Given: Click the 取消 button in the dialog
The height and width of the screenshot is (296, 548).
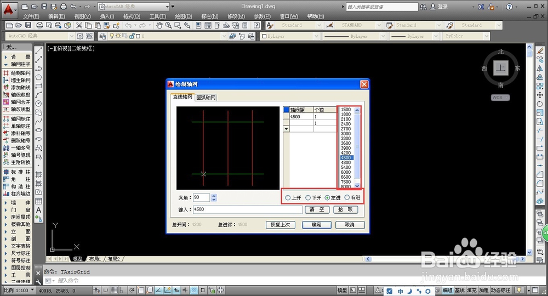Looking at the screenshot, I should pos(350,225).
